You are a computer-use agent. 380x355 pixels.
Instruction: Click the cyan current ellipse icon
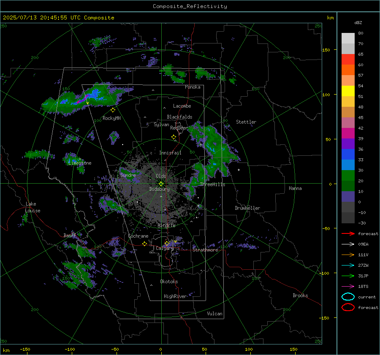(x=348, y=297)
